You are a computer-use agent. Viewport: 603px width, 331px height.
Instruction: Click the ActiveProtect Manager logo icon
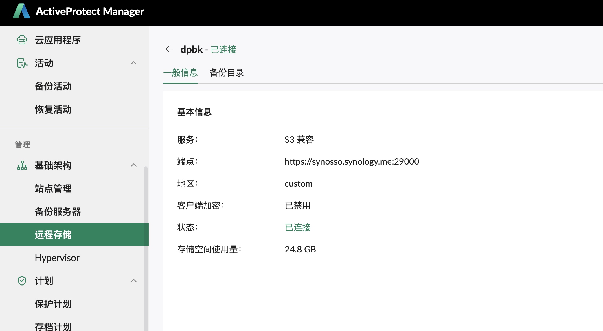(21, 12)
